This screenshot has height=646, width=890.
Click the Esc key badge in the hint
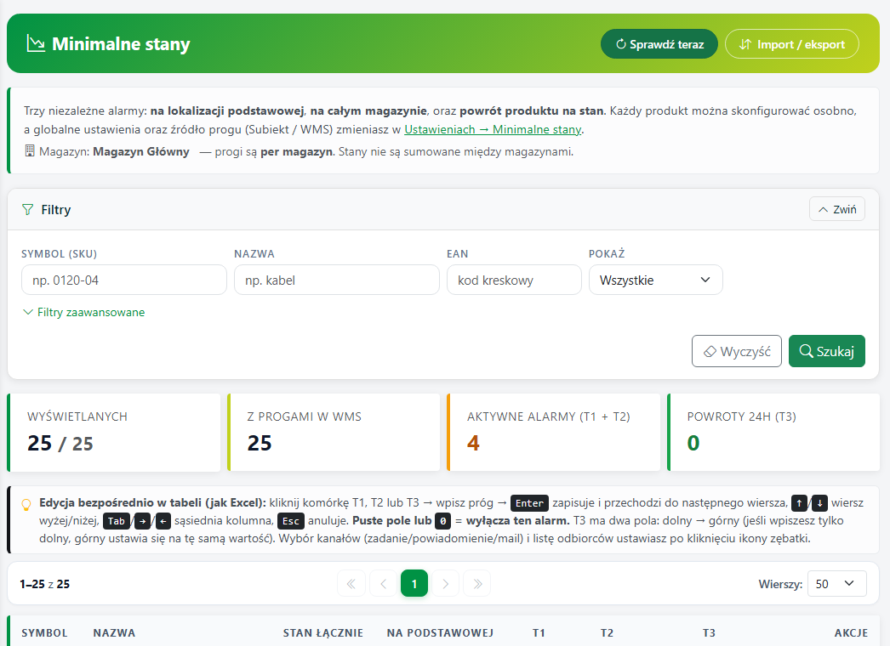point(291,521)
